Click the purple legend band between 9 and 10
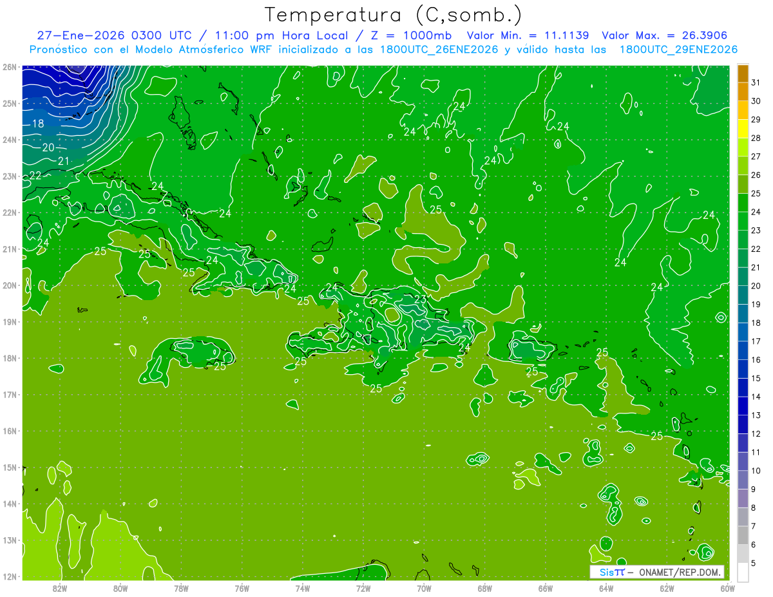The image size is (773, 597). tap(743, 480)
